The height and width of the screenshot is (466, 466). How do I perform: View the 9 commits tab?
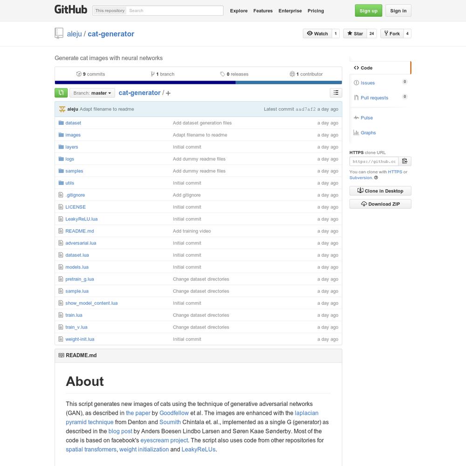click(91, 74)
